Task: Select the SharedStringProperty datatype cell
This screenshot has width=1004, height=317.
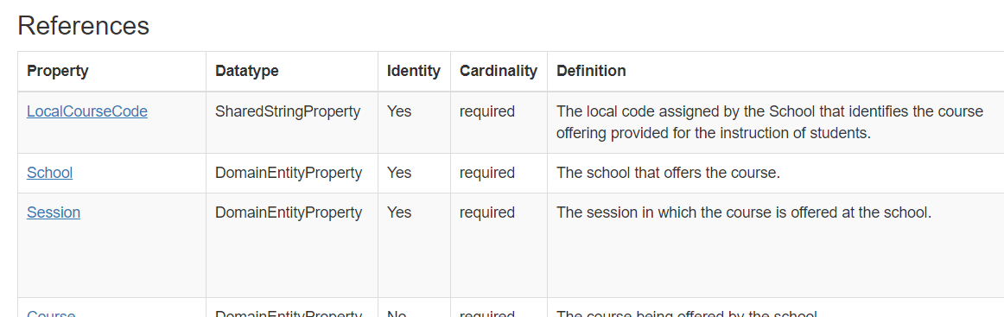Action: 288,111
